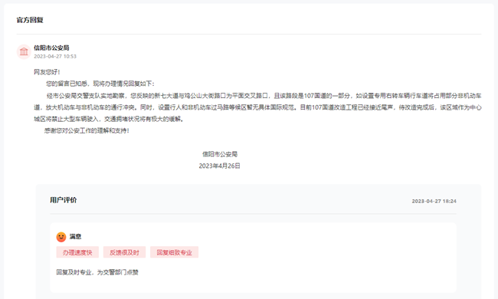Select the 反馈很及时 tag
The width and height of the screenshot is (498, 299).
(124, 252)
